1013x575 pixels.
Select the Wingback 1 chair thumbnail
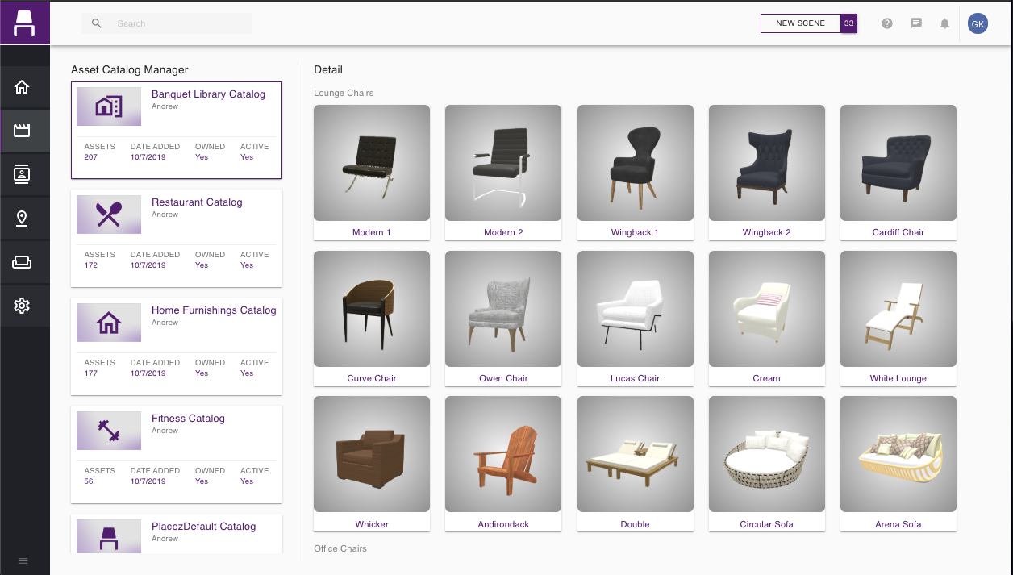(636, 164)
